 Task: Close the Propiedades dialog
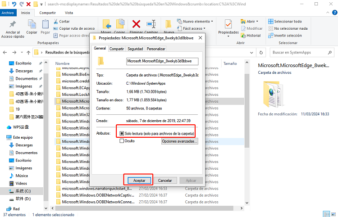point(200,38)
